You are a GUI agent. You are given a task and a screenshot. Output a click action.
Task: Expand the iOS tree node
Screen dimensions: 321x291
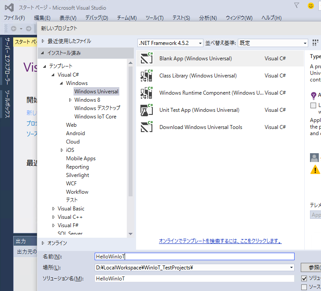point(62,150)
